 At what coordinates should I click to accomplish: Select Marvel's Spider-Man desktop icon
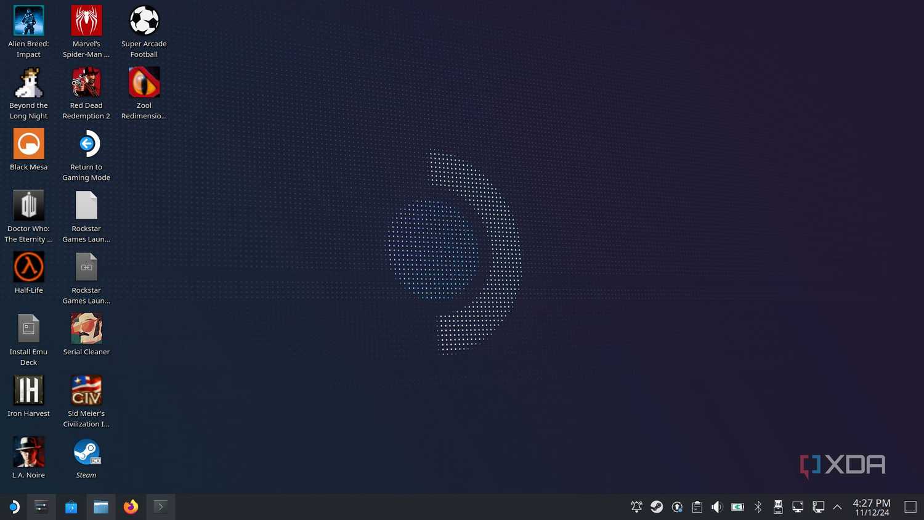pos(86,32)
